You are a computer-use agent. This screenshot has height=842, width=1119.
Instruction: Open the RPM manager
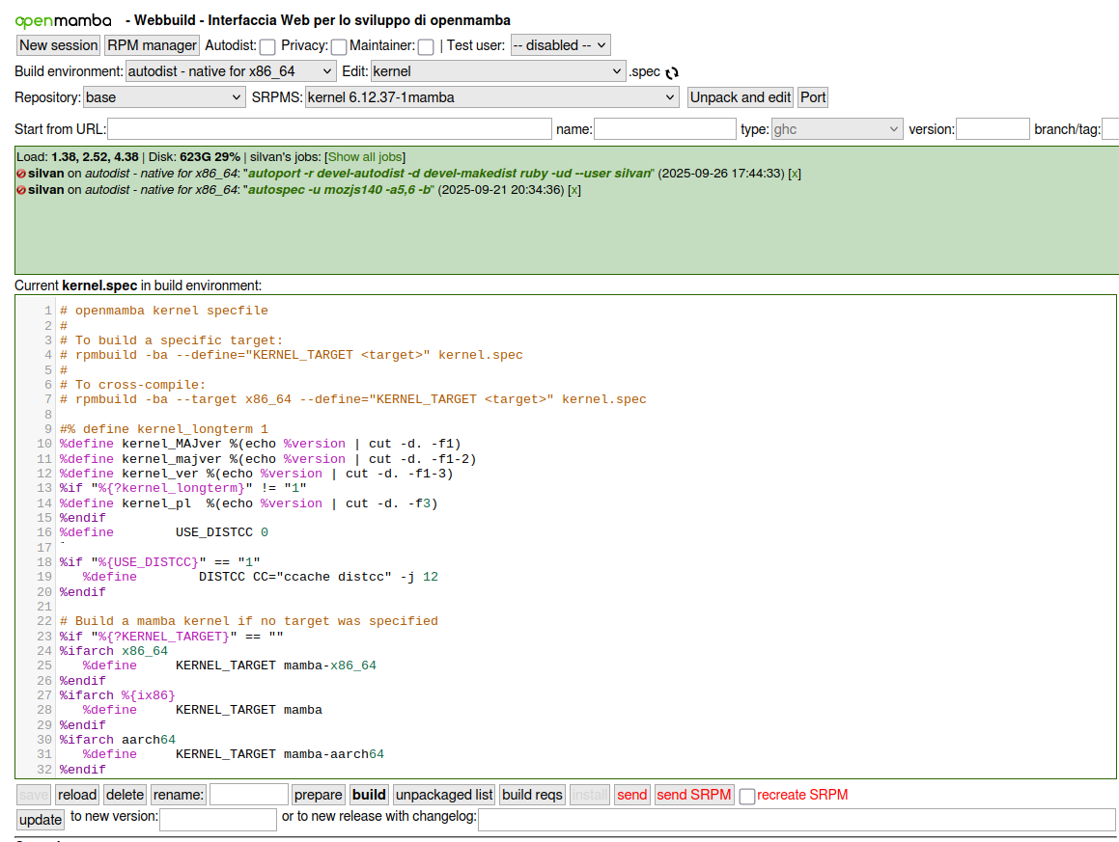(x=152, y=45)
